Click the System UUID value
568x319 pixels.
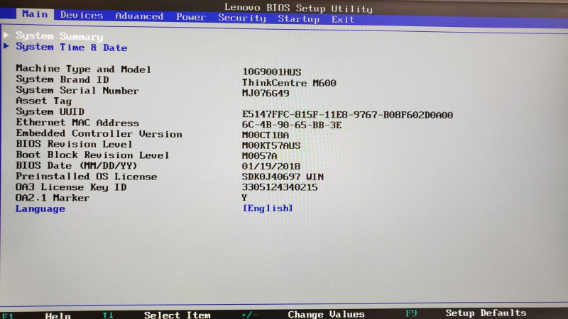(347, 115)
